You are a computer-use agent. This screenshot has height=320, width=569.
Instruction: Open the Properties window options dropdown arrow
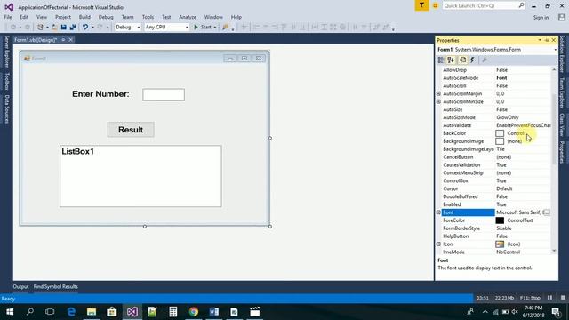(540, 40)
